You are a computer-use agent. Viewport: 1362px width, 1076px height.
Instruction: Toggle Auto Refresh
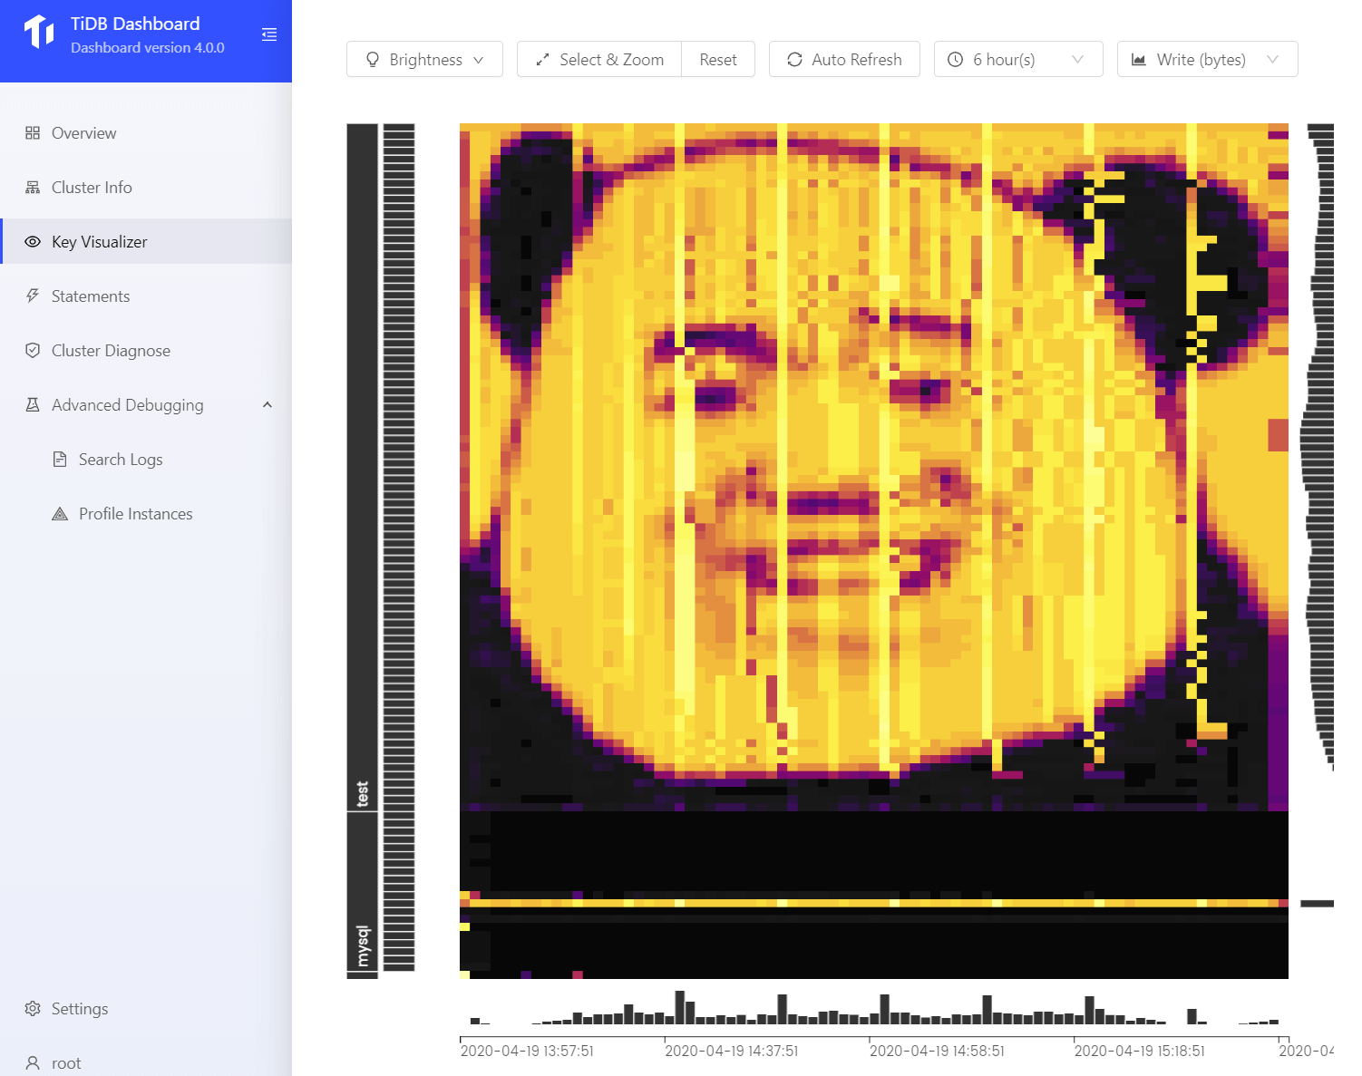[844, 60]
